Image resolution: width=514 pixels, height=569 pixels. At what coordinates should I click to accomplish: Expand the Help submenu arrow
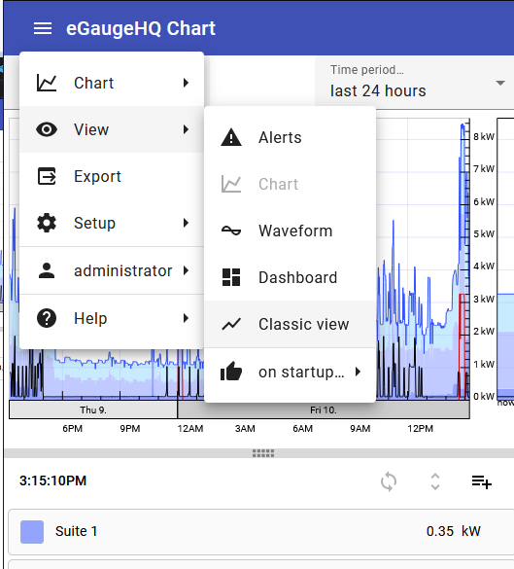coord(186,318)
